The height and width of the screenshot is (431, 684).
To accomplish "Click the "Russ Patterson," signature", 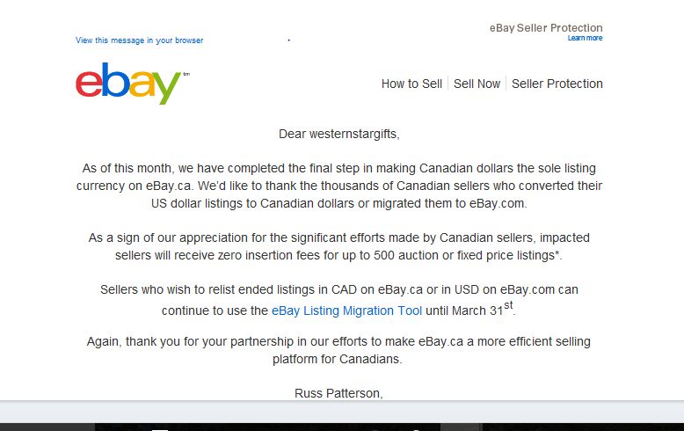I will click(338, 393).
